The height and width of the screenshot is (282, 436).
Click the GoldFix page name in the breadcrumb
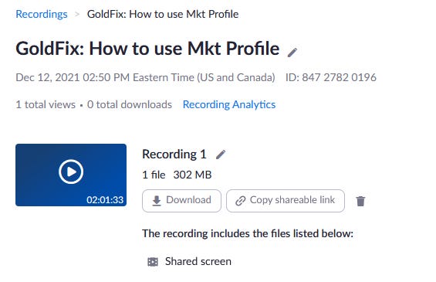tap(163, 14)
